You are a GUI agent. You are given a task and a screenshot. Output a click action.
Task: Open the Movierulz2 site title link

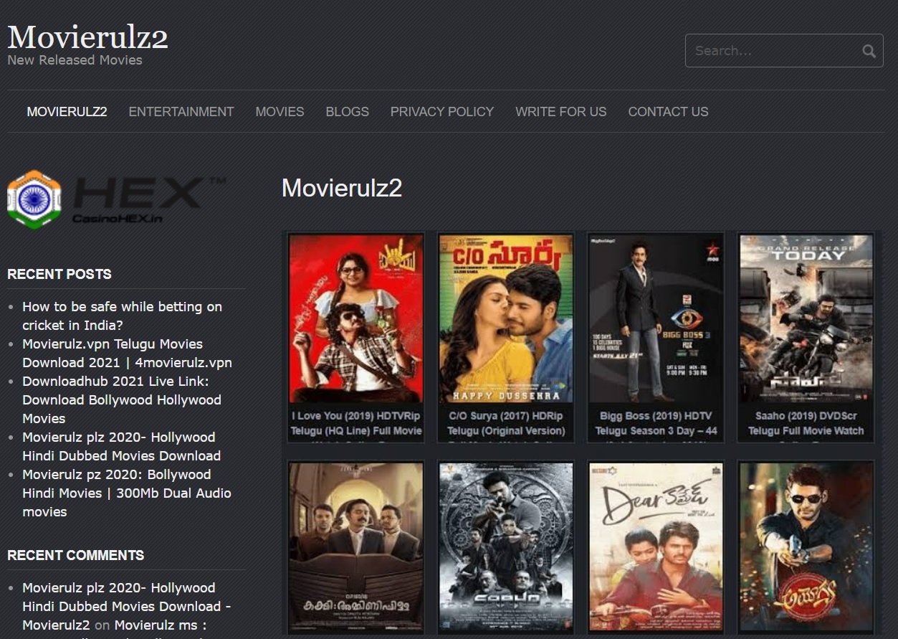click(87, 37)
